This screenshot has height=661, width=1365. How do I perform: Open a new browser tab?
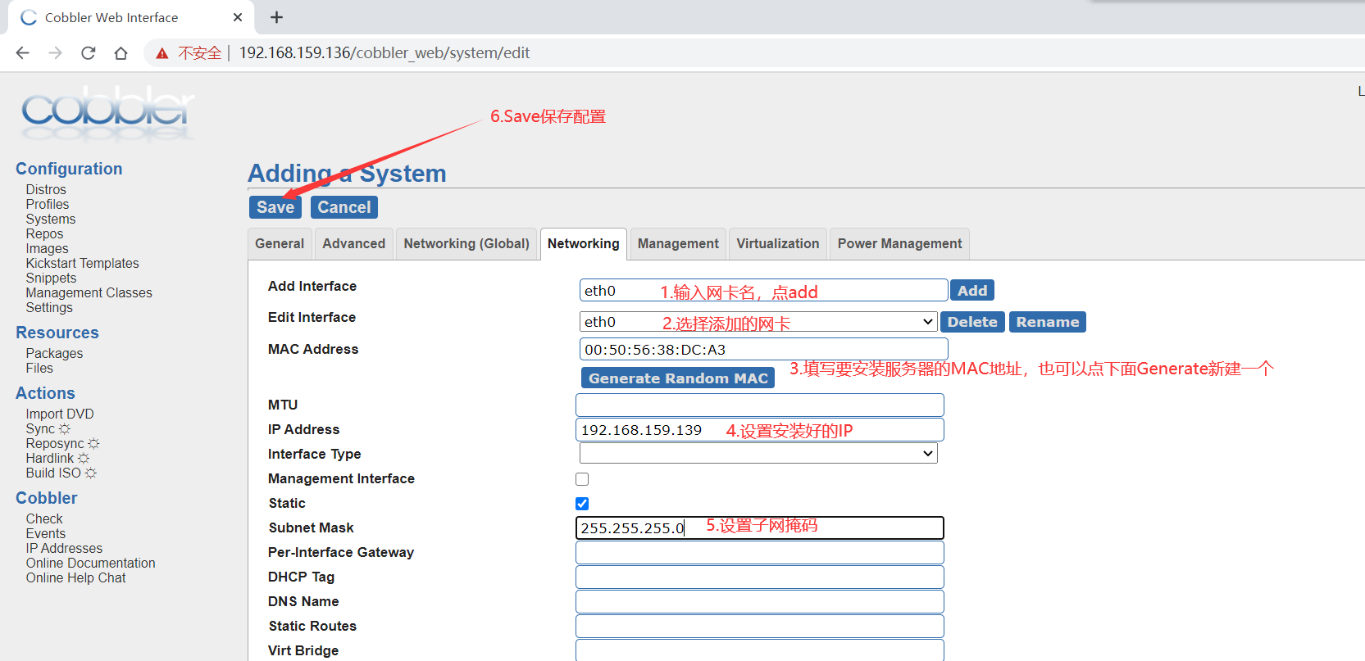point(276,17)
